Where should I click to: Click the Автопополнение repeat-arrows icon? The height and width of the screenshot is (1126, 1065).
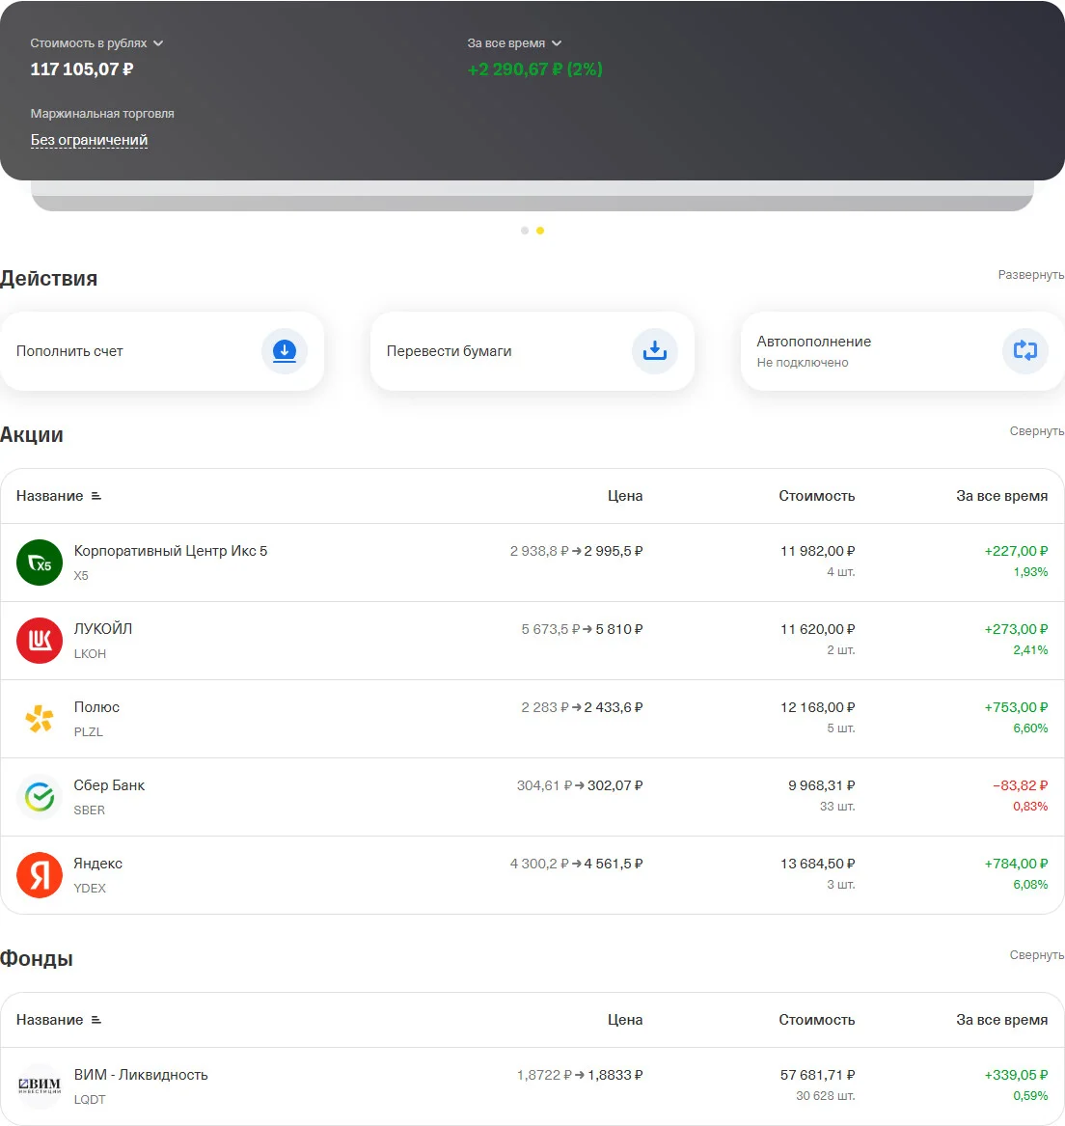click(1024, 351)
